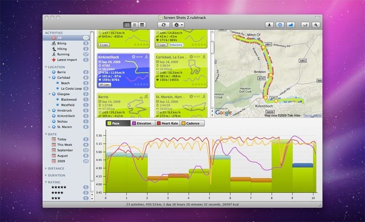Viewport: 365px width, 222px height.
Task: Switch to the list view
Action: [134, 25]
